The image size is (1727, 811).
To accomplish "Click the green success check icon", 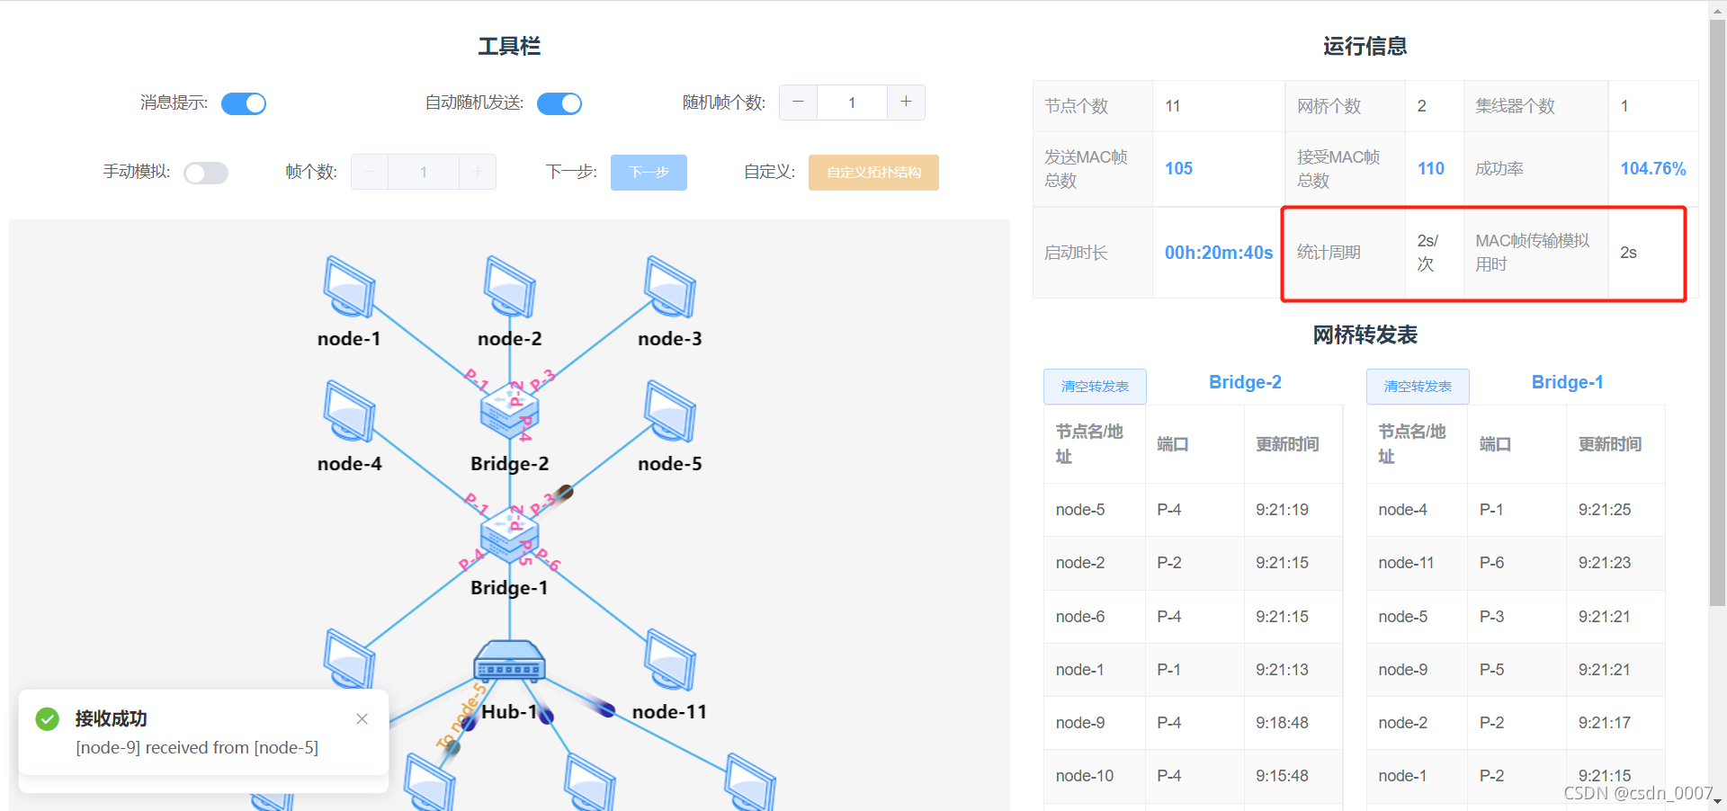I will tap(47, 718).
